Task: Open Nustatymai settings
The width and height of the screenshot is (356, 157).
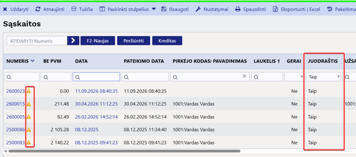Action: [212, 9]
